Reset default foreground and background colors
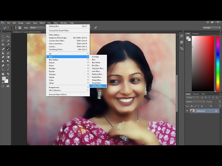222x166 pixels. [2, 83]
